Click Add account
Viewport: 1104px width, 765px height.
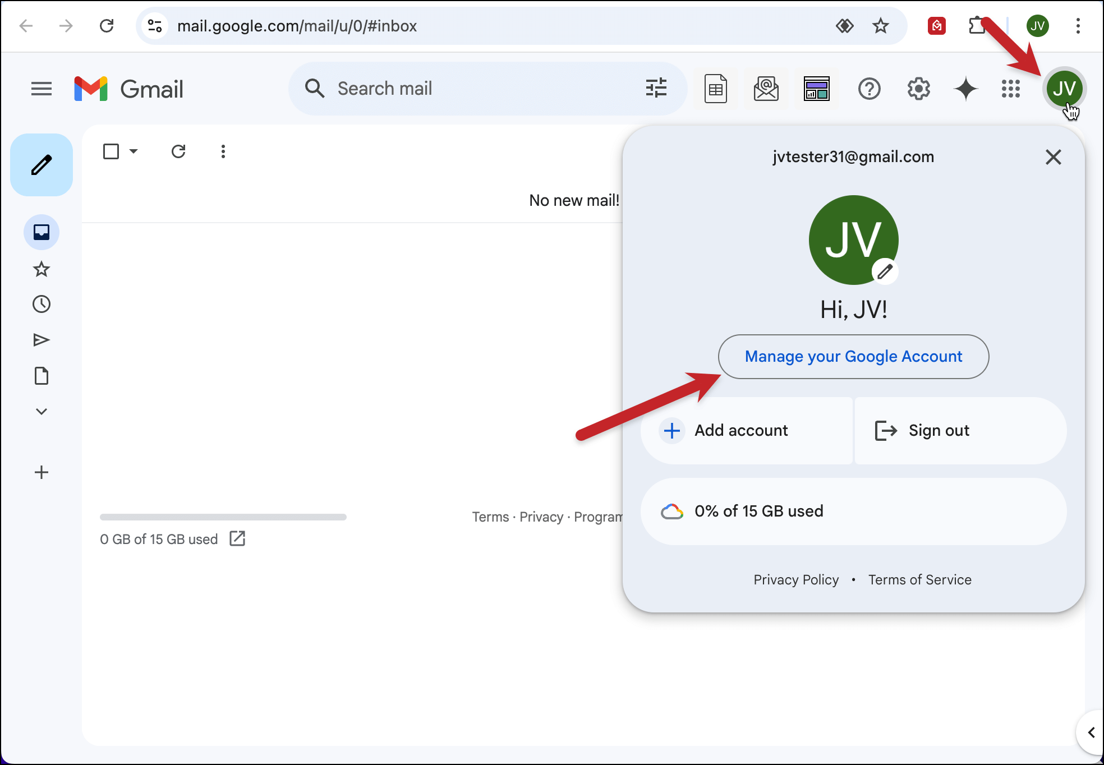click(747, 431)
